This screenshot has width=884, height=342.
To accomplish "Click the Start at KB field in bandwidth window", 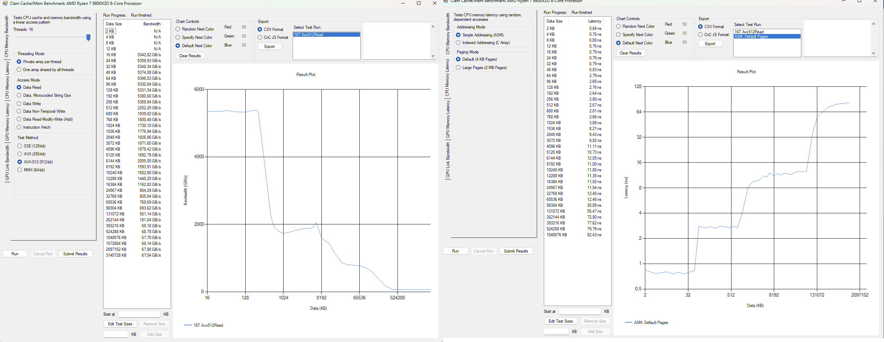I will 139,314.
